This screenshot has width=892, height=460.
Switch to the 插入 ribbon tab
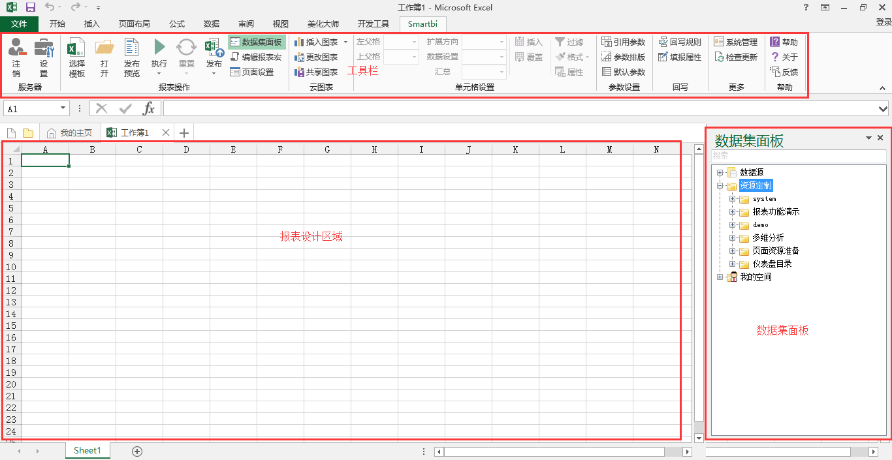92,24
